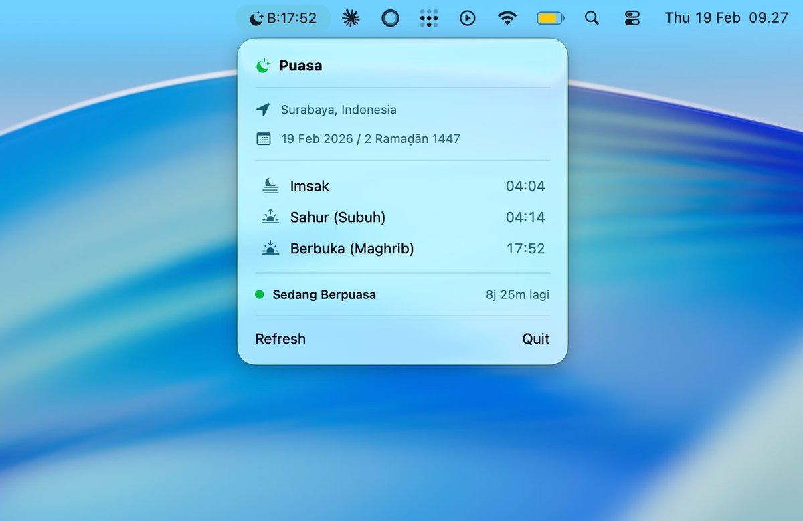Click the Imsak label

[x=310, y=186]
